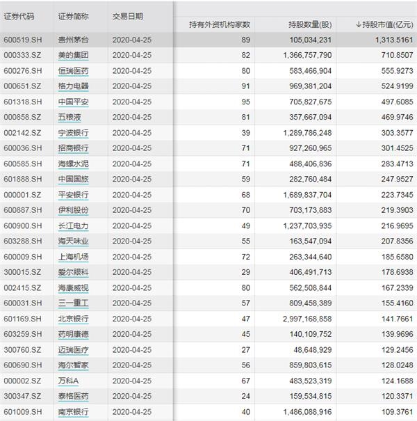Select code cell 600009.SH
The image size is (417, 421).
click(x=23, y=257)
